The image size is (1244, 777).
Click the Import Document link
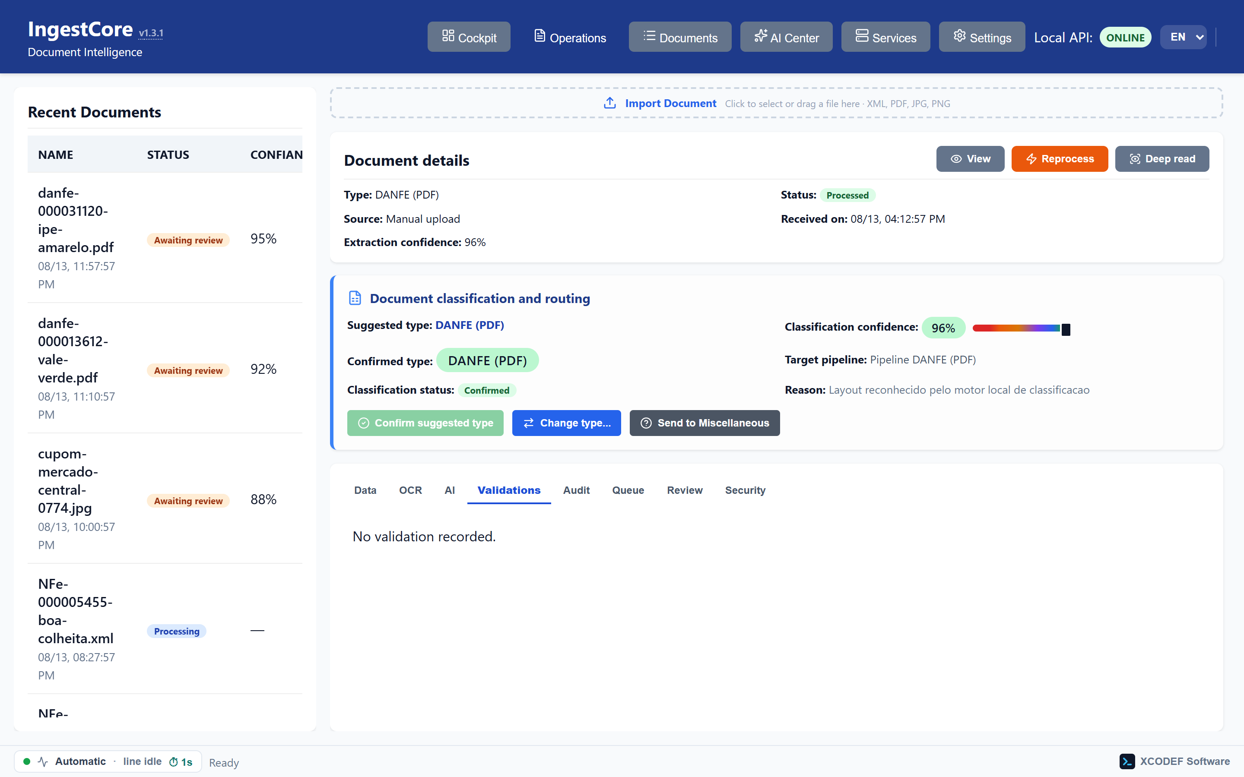coord(670,103)
